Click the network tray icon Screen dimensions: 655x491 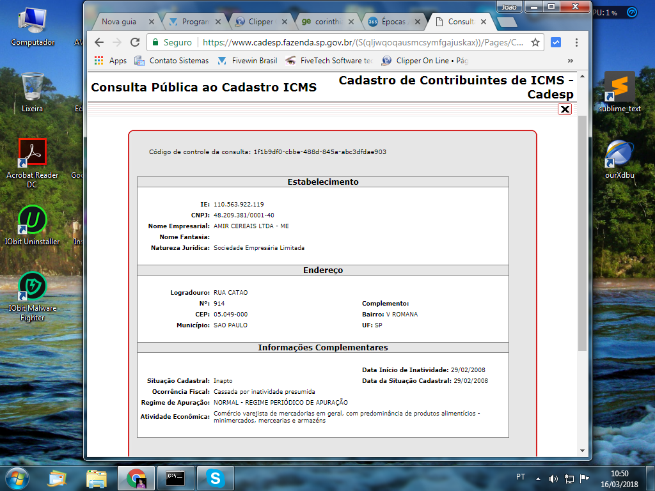[x=569, y=478]
